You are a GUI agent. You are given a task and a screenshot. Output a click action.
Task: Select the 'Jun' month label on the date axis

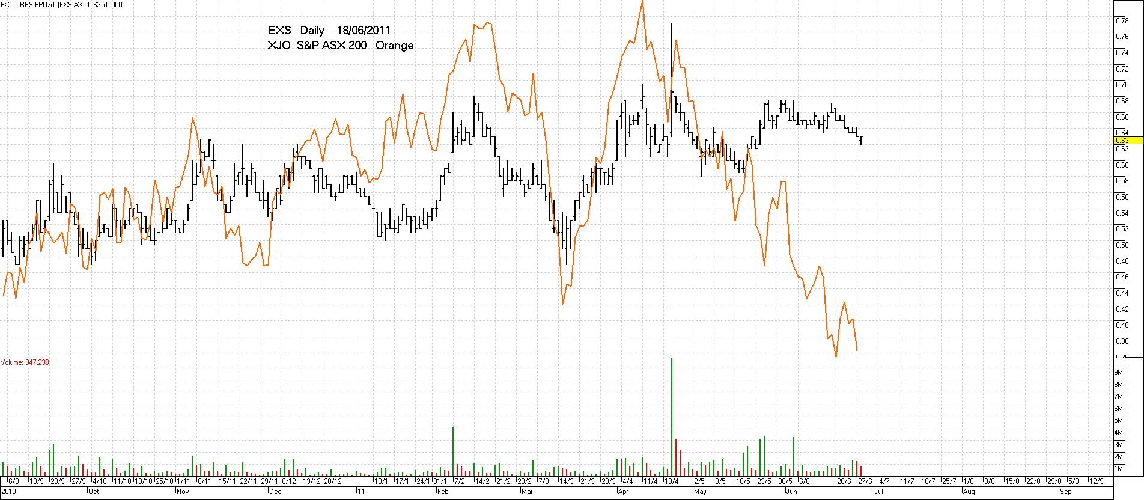791,492
